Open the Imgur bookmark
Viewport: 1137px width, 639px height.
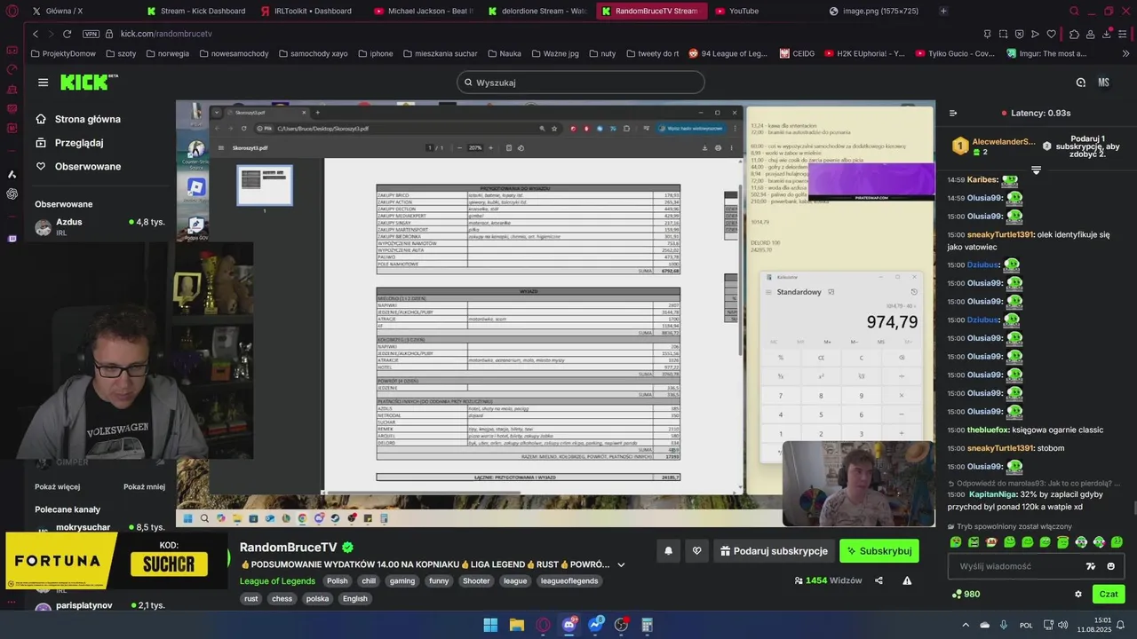point(1046,53)
